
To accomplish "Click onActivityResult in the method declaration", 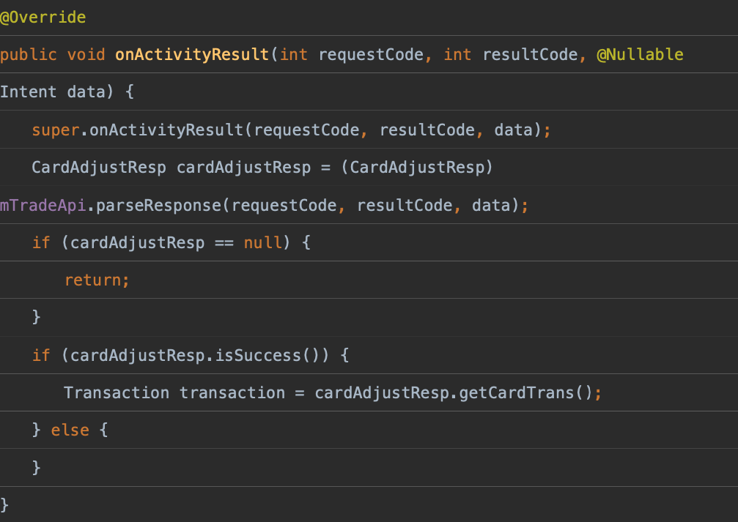I will [x=192, y=55].
